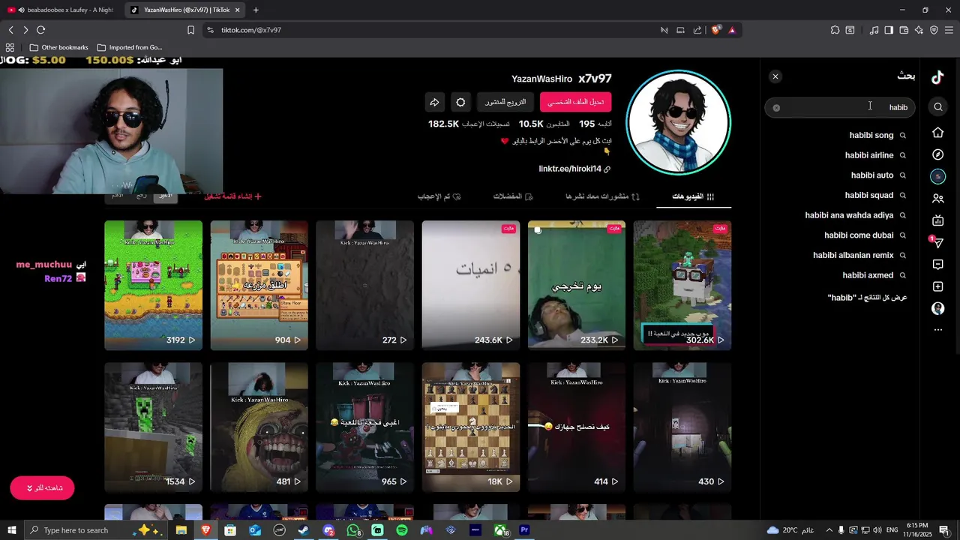Viewport: 960px width, 540px height.
Task: Show all results for "habib"
Action: (x=867, y=298)
